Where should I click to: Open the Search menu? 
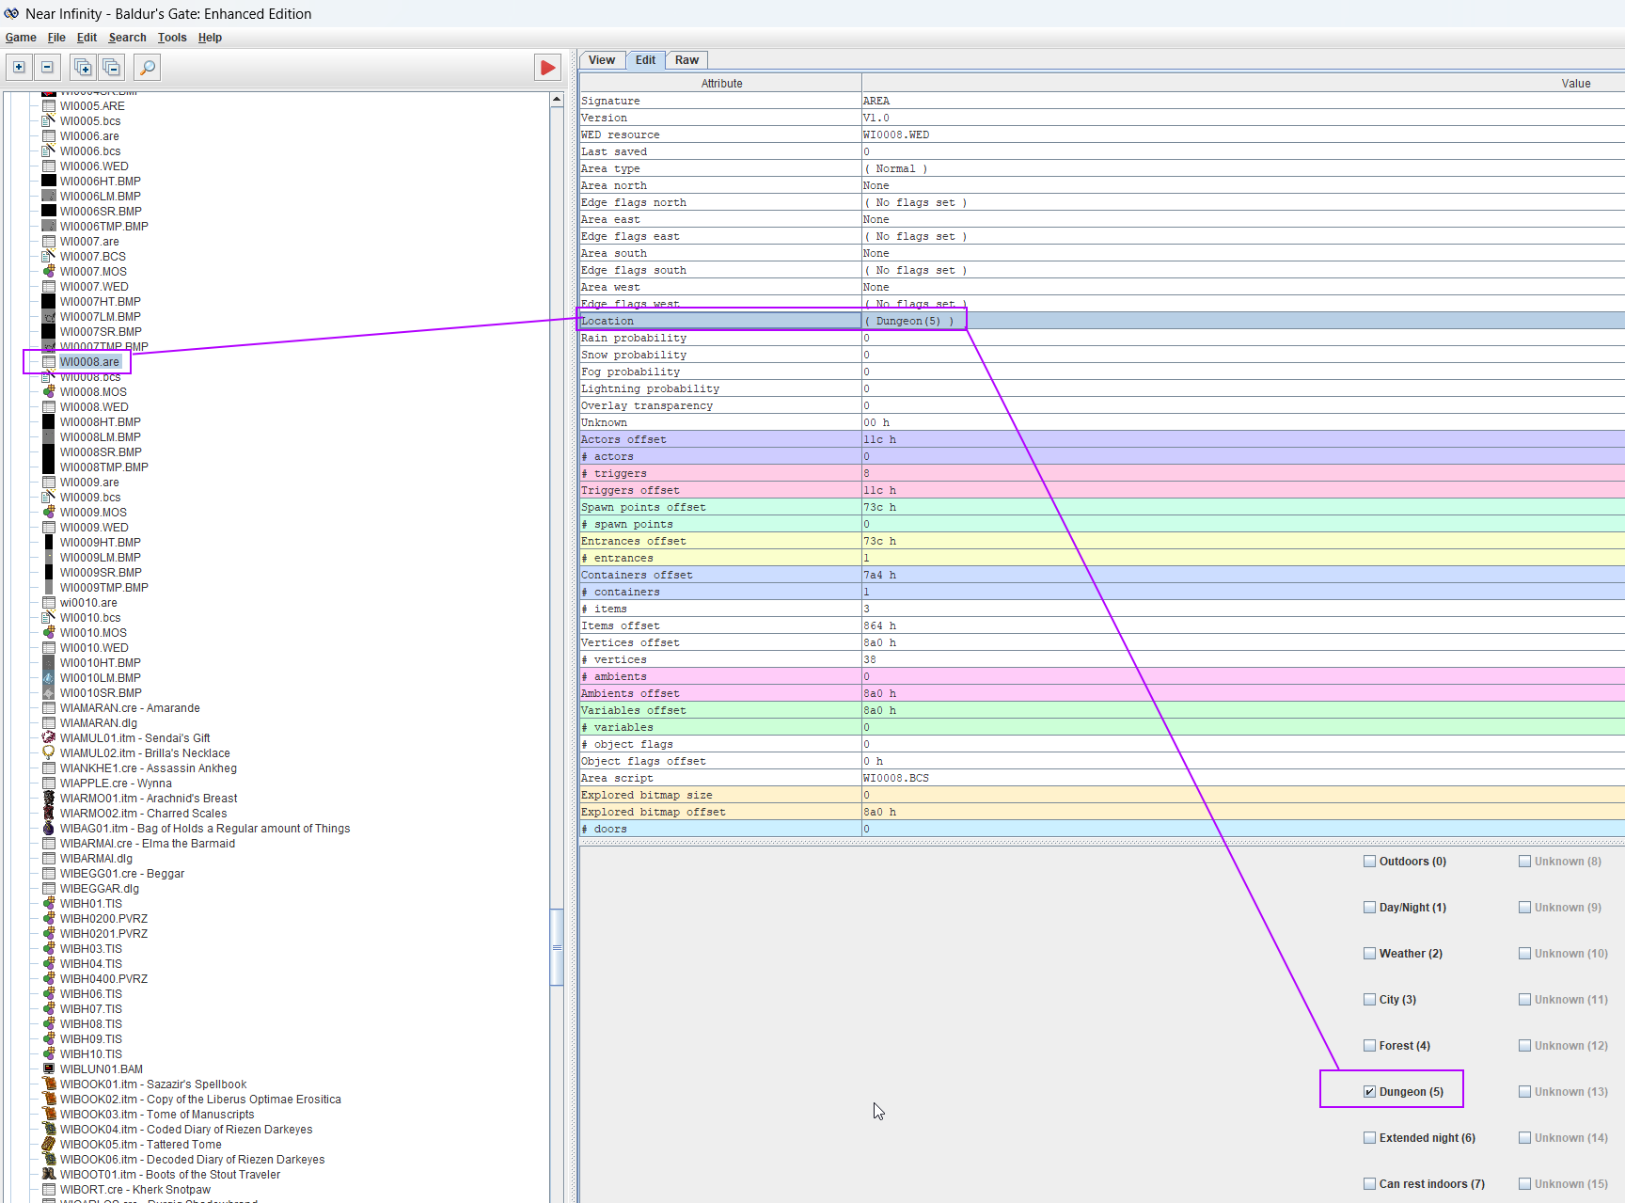click(127, 38)
